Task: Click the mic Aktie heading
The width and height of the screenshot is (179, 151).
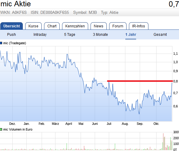Action: pos(16,4)
